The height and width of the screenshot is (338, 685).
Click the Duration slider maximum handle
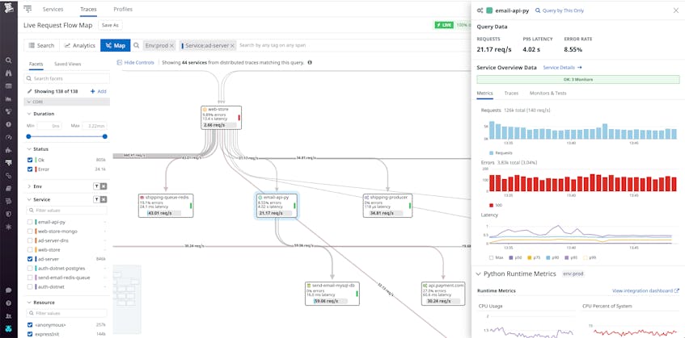pos(105,136)
